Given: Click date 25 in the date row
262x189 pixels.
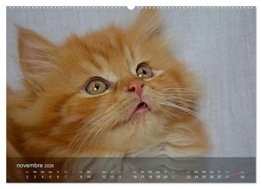Looking at the screenshot, I should [204, 177].
